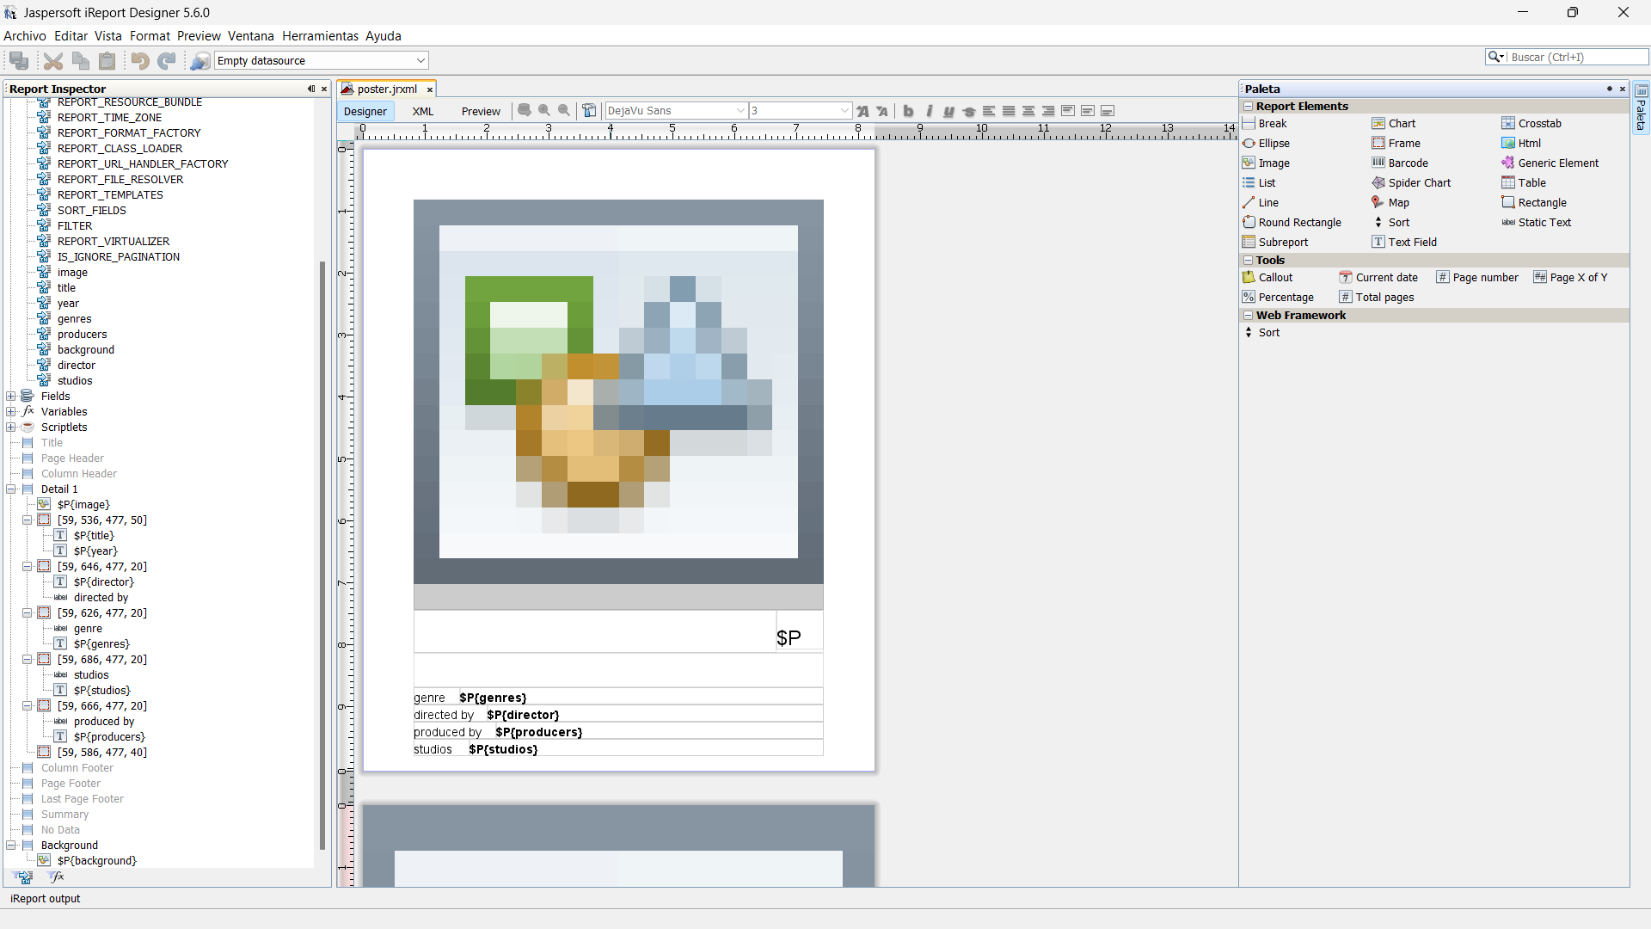Select the Chart element in Paleta

1394,123
